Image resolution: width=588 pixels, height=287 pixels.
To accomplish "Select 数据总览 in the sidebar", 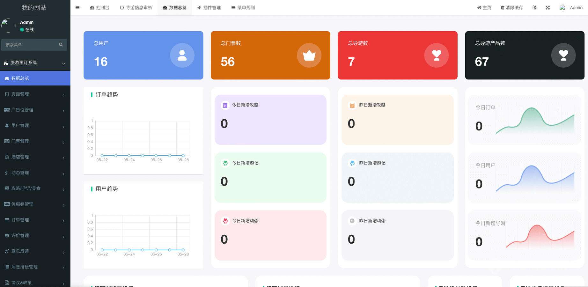I will (x=35, y=78).
